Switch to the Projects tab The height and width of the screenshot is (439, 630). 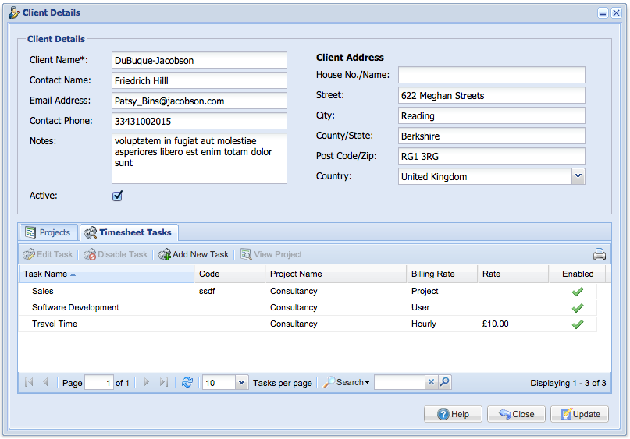tap(48, 232)
